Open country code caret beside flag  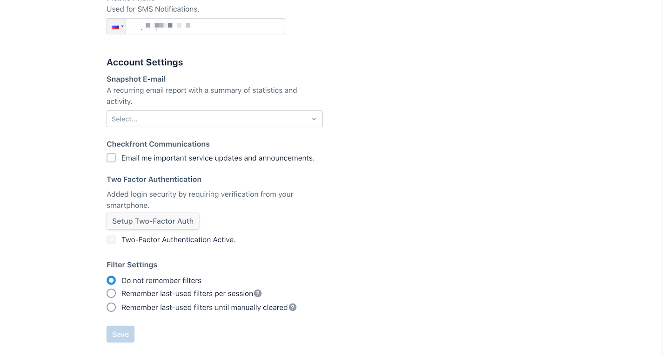[x=122, y=26]
